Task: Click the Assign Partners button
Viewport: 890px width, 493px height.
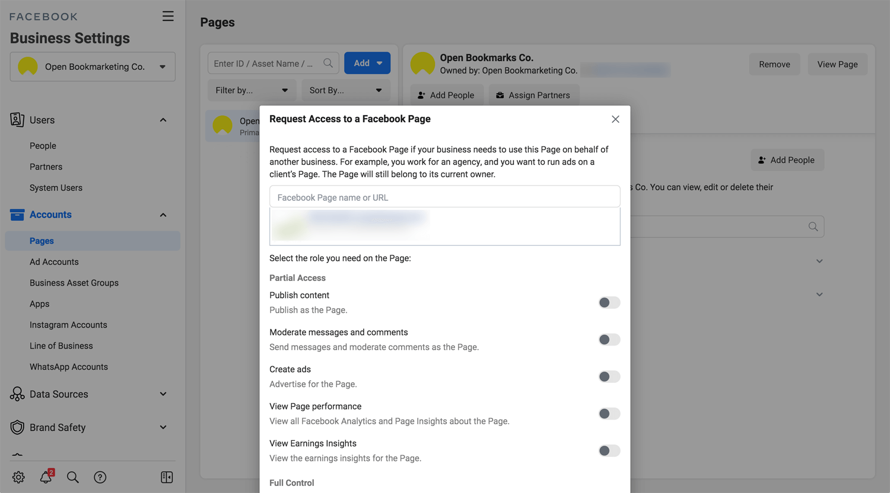Action: [x=533, y=95]
